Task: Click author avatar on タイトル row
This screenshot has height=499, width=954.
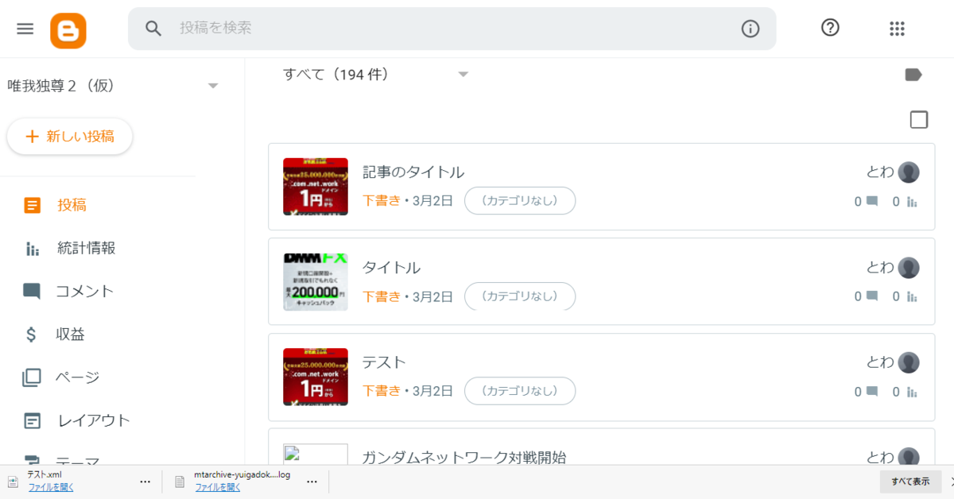Action: click(x=909, y=268)
